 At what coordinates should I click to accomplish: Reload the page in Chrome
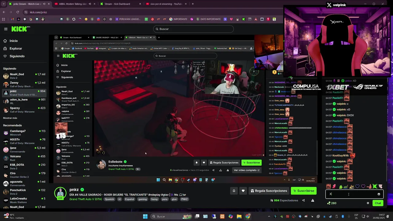(x=18, y=12)
